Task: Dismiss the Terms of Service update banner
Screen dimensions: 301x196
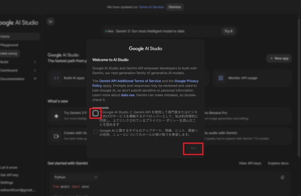Action: [x=174, y=7]
